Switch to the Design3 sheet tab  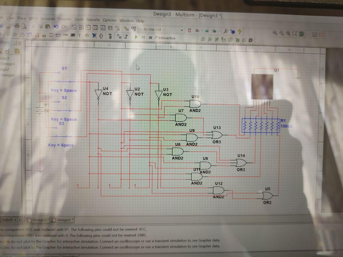point(38,220)
